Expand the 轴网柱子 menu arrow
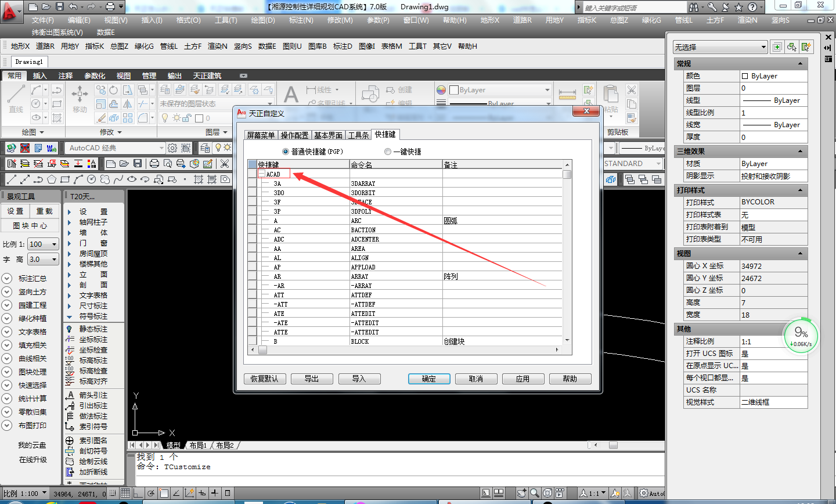Image resolution: width=836 pixels, height=504 pixels. (69, 222)
